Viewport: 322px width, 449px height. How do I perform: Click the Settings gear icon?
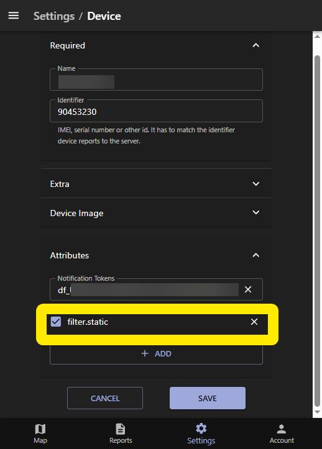[x=201, y=429]
